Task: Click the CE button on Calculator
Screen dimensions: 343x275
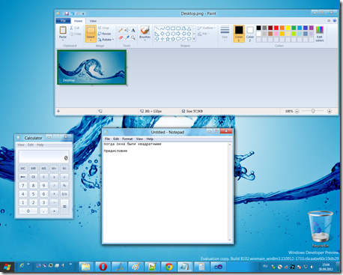Action: [33, 177]
